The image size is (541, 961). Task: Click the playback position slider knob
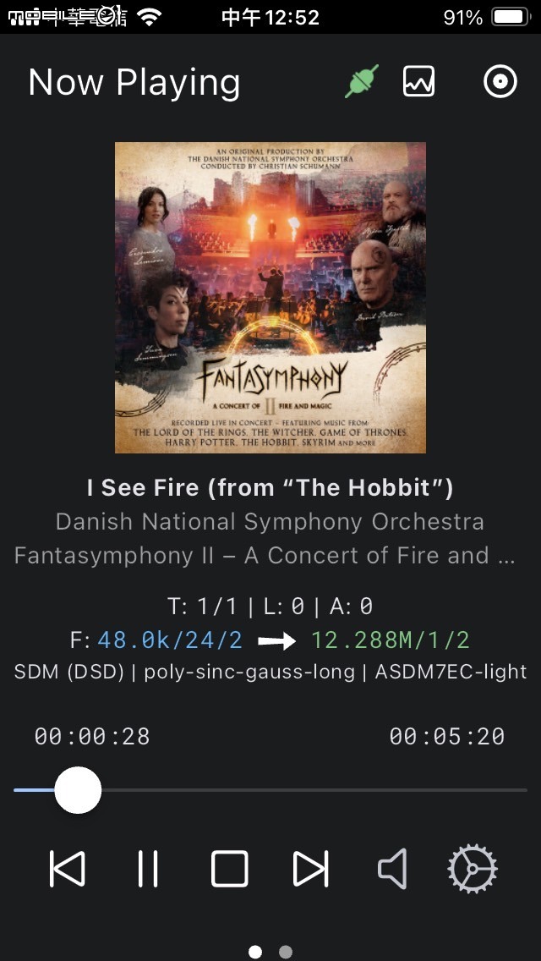point(78,790)
